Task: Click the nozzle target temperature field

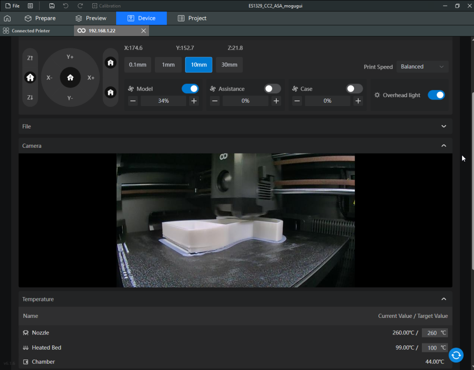Action: pyautogui.click(x=432, y=333)
